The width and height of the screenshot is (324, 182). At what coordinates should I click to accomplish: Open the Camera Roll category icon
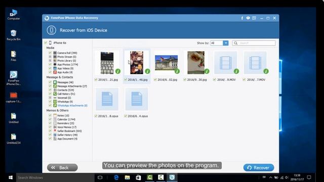[x=55, y=53]
